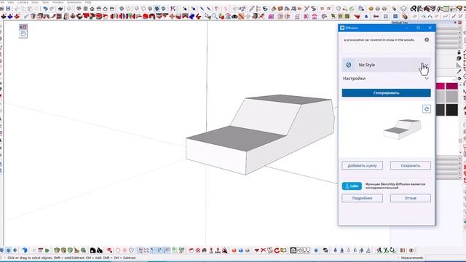This screenshot has height=262, width=466.
Task: Click the red C icon in the bottom toolbar
Action: 277,250
